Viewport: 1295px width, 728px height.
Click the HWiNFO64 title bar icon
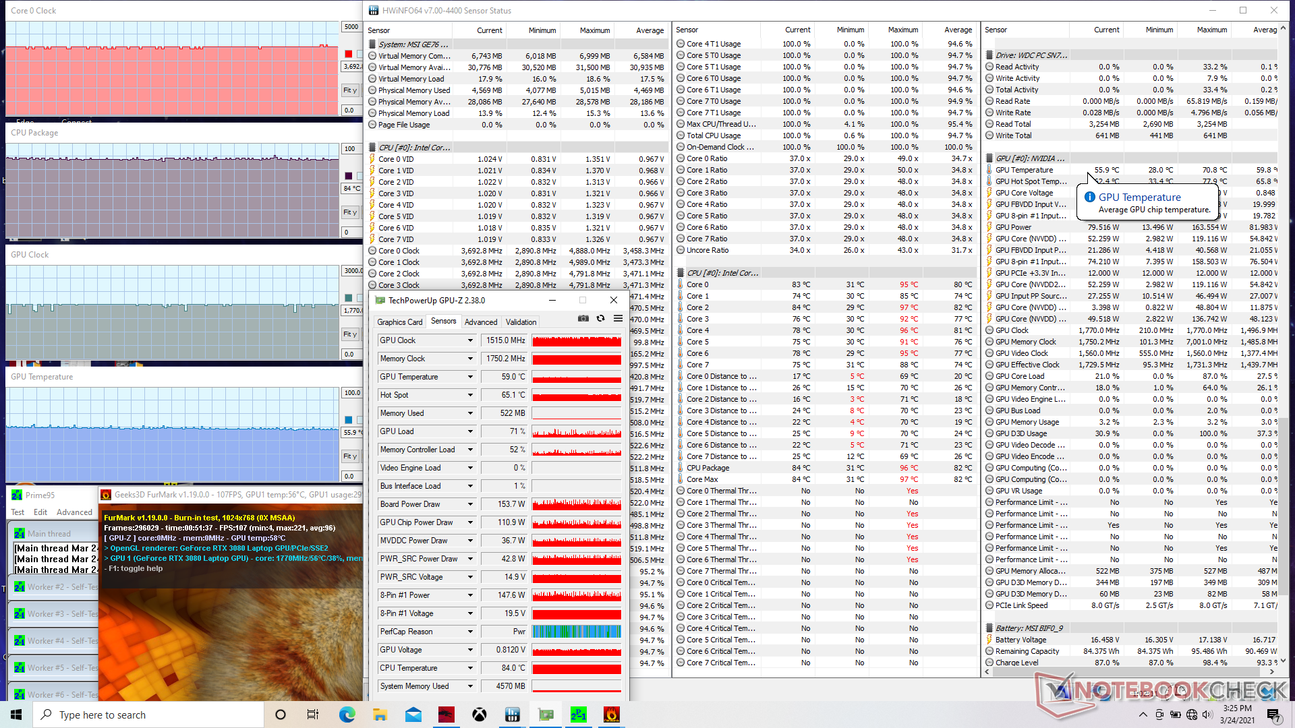pyautogui.click(x=373, y=10)
